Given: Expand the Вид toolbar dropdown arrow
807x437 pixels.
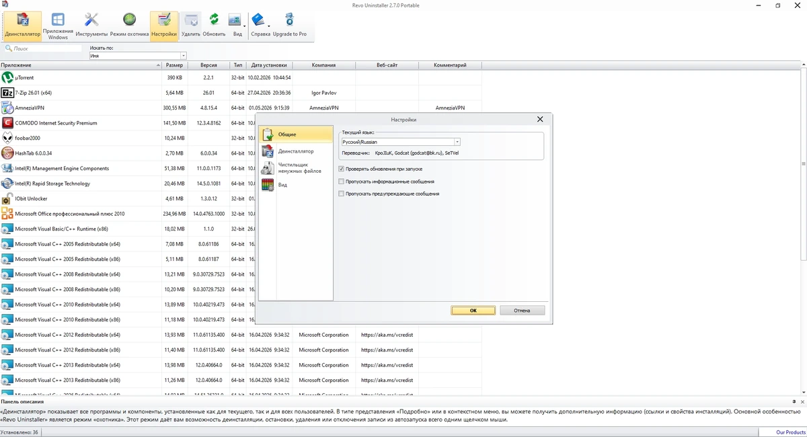Looking at the screenshot, I should click(x=244, y=27).
